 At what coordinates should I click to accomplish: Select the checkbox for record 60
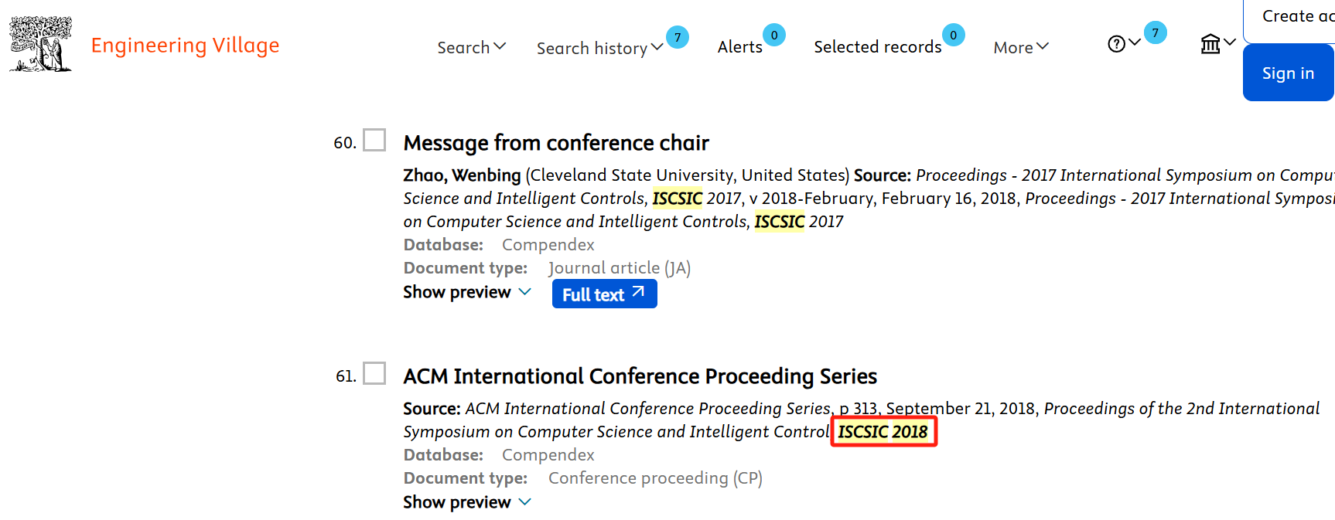pos(374,140)
